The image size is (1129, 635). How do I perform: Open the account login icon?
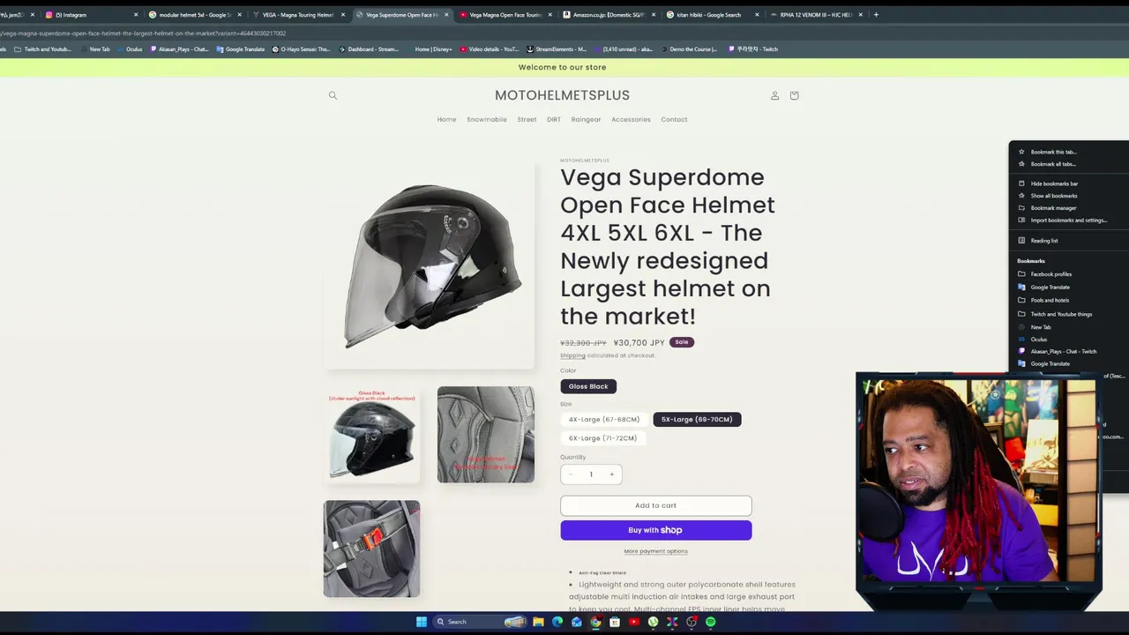(774, 95)
